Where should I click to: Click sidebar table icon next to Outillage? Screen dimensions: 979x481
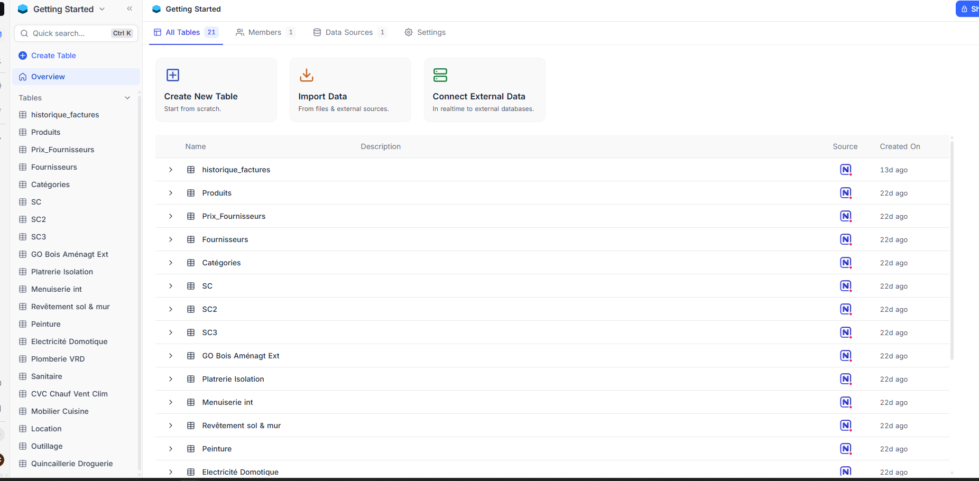(23, 446)
